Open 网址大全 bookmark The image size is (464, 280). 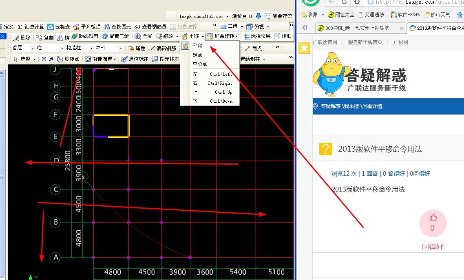click(x=341, y=15)
